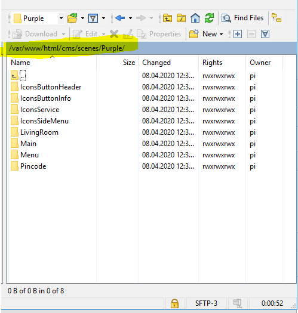Refresh the remote directory listing

click(209, 18)
